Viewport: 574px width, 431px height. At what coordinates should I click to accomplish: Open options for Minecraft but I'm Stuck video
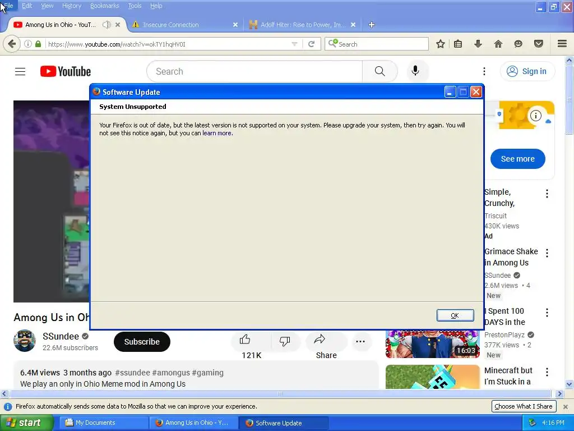coord(547,372)
